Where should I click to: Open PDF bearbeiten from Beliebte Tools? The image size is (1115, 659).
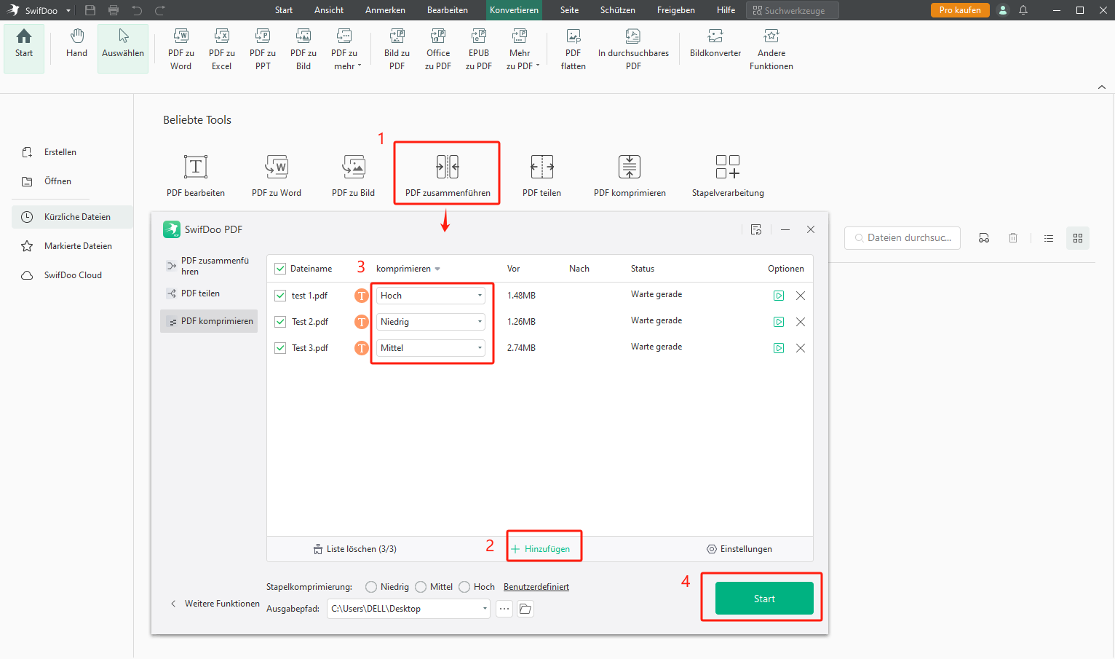[x=196, y=175]
